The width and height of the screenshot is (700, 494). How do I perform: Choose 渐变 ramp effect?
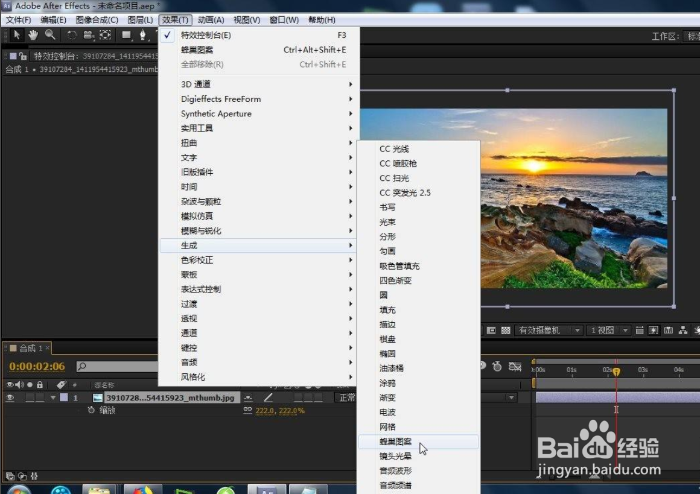point(418,397)
